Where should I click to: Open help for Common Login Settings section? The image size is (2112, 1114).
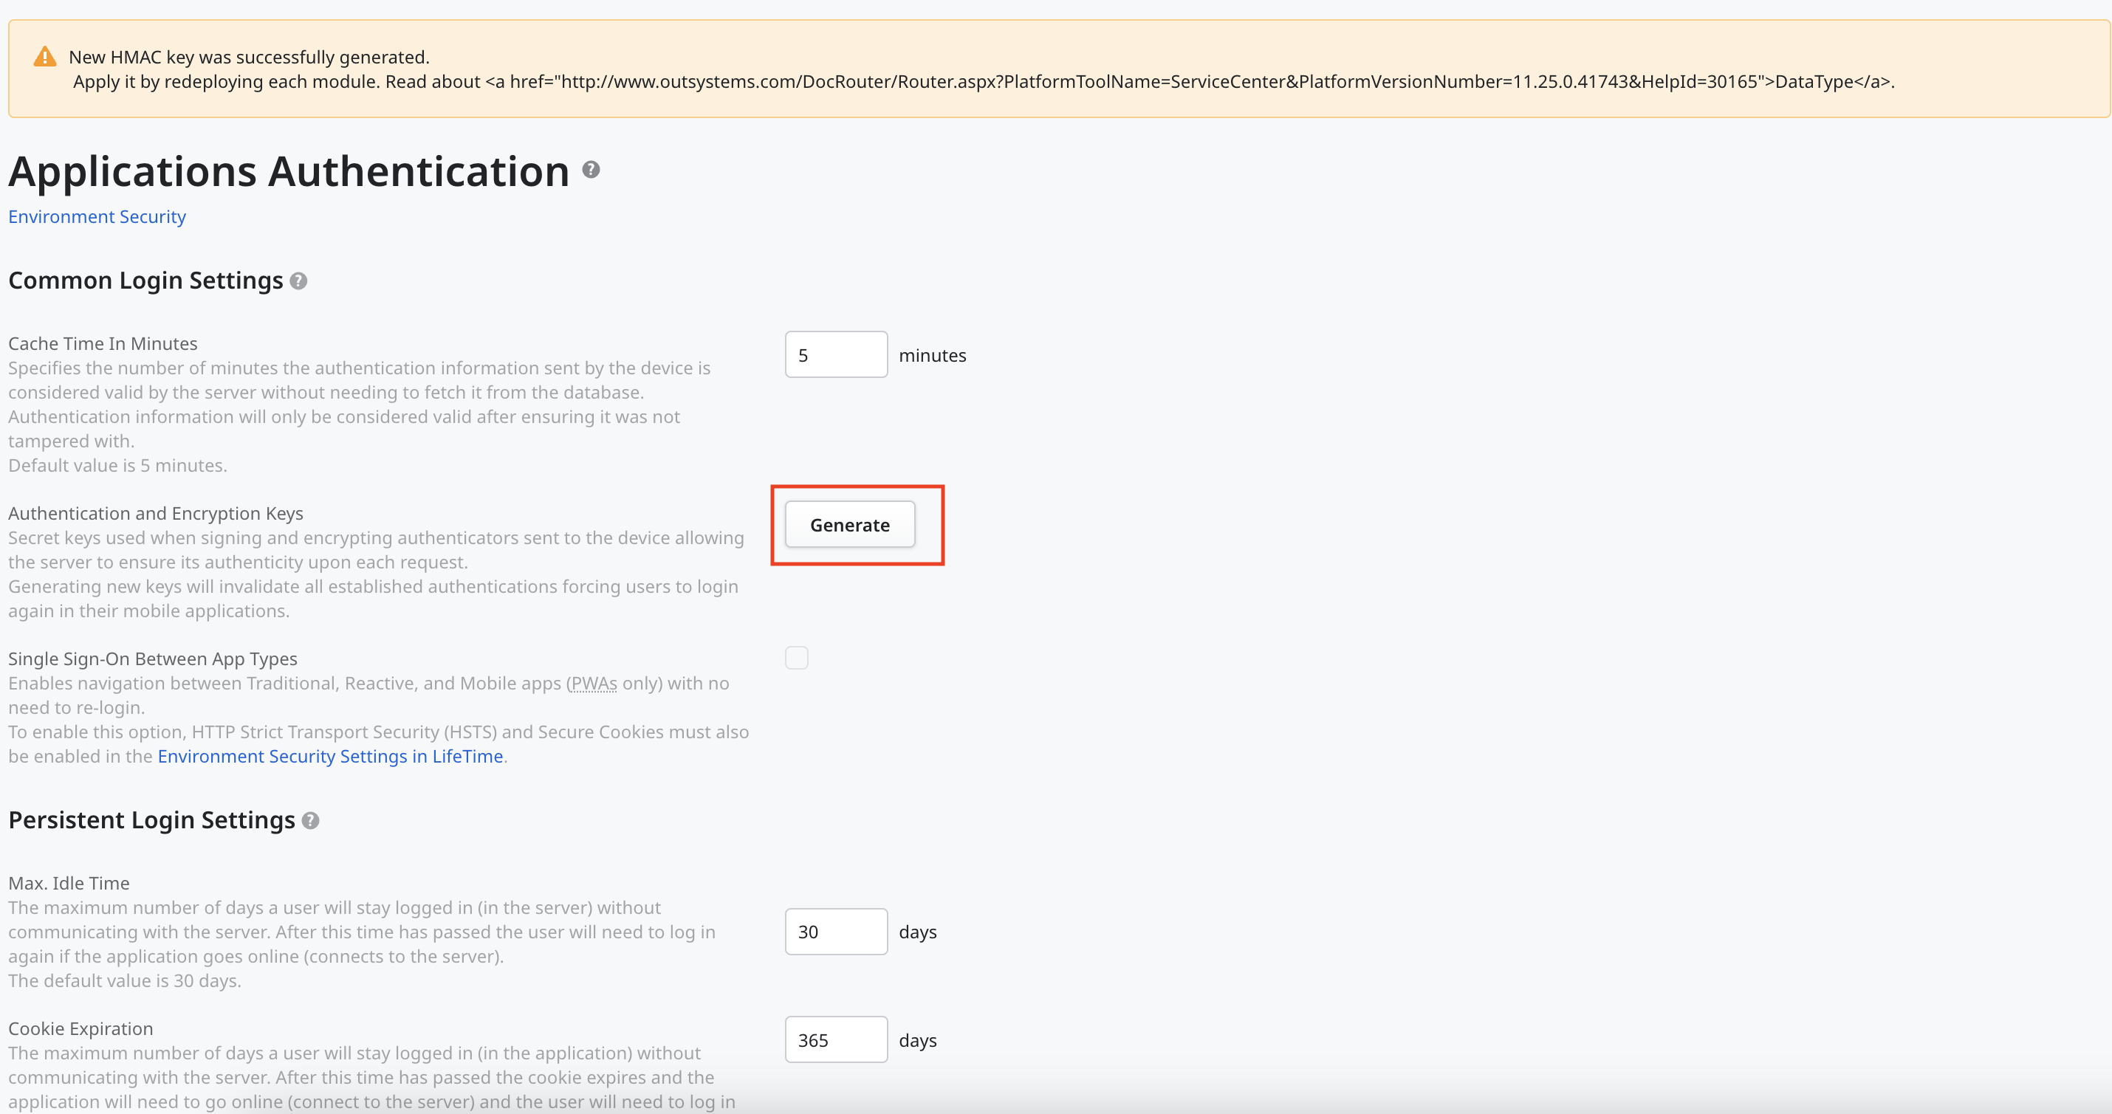298,281
